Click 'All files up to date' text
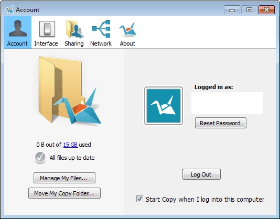 coord(72,158)
